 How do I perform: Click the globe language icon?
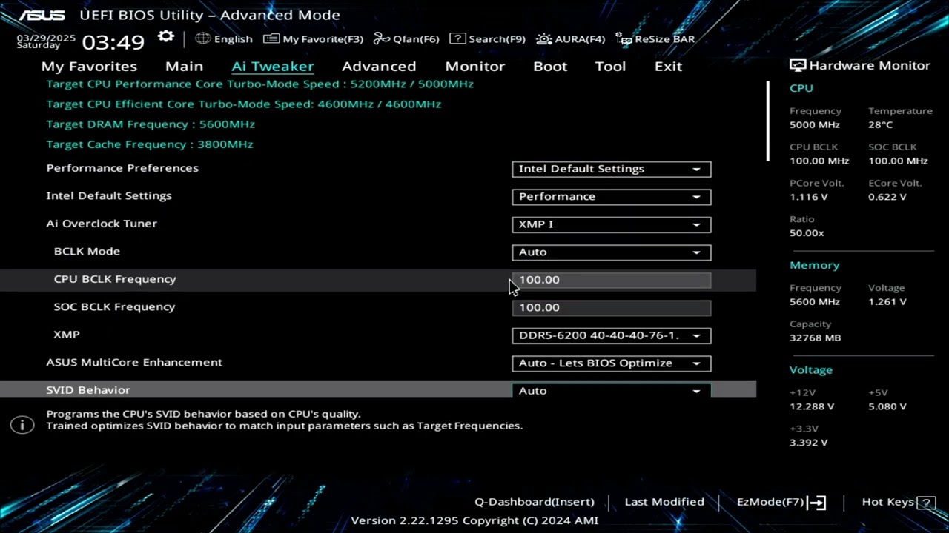(x=202, y=38)
